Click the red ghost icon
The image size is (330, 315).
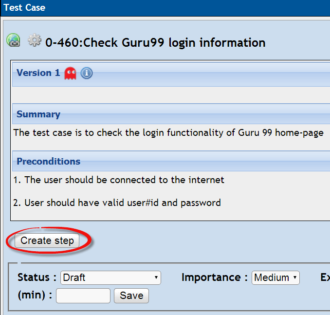point(71,74)
